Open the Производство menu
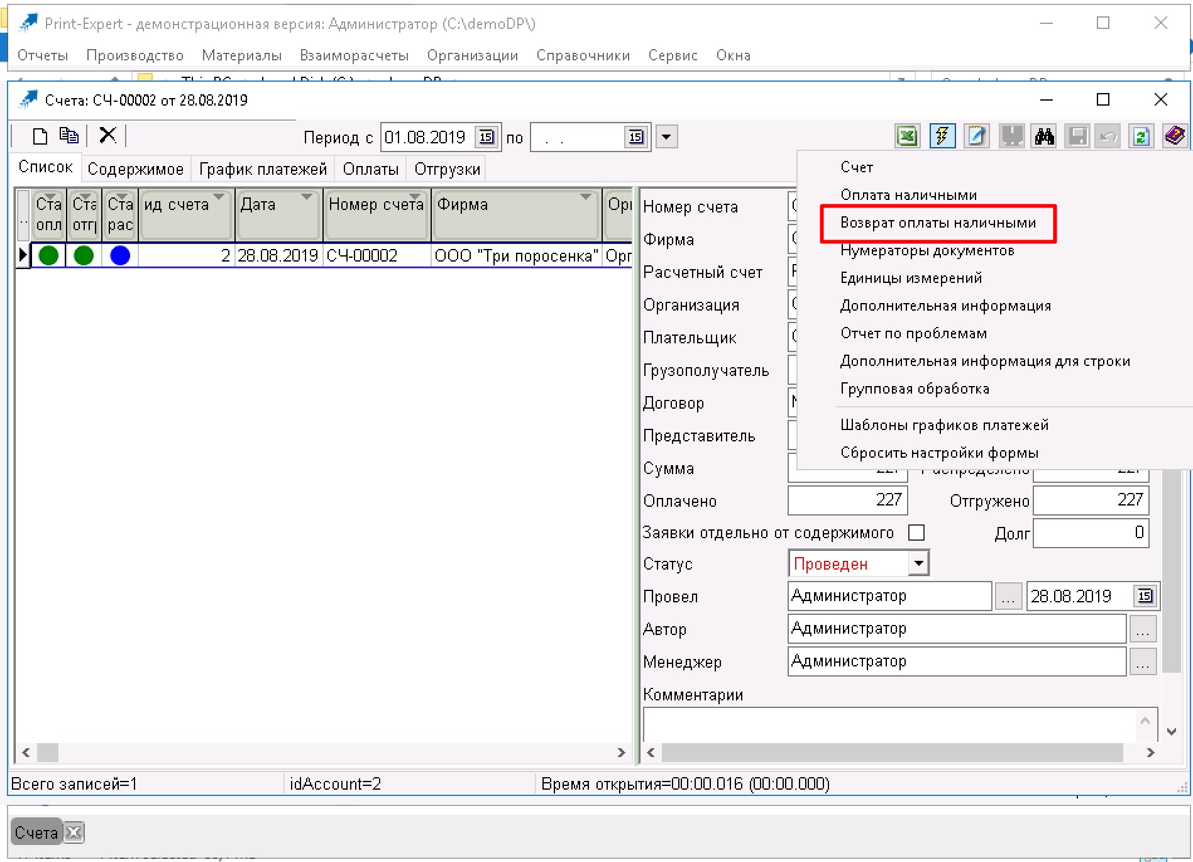 tap(135, 55)
